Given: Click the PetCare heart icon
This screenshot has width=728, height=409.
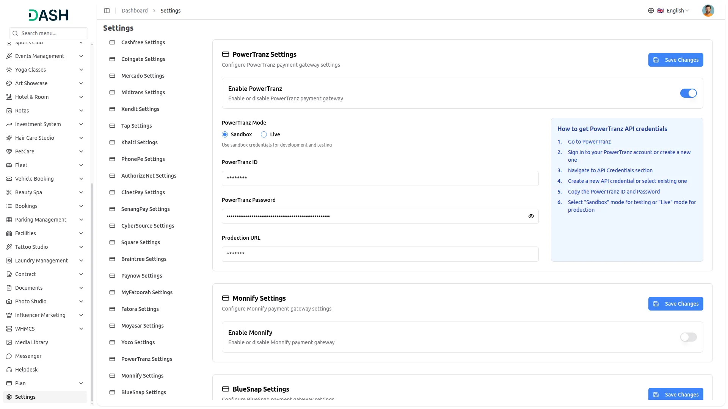Looking at the screenshot, I should 9,151.
